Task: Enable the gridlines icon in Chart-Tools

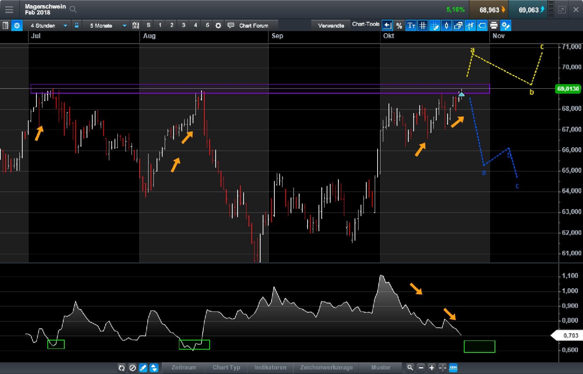Action: tap(422, 25)
